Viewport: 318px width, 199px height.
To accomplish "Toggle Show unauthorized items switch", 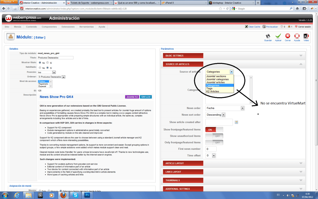I will [214, 136].
